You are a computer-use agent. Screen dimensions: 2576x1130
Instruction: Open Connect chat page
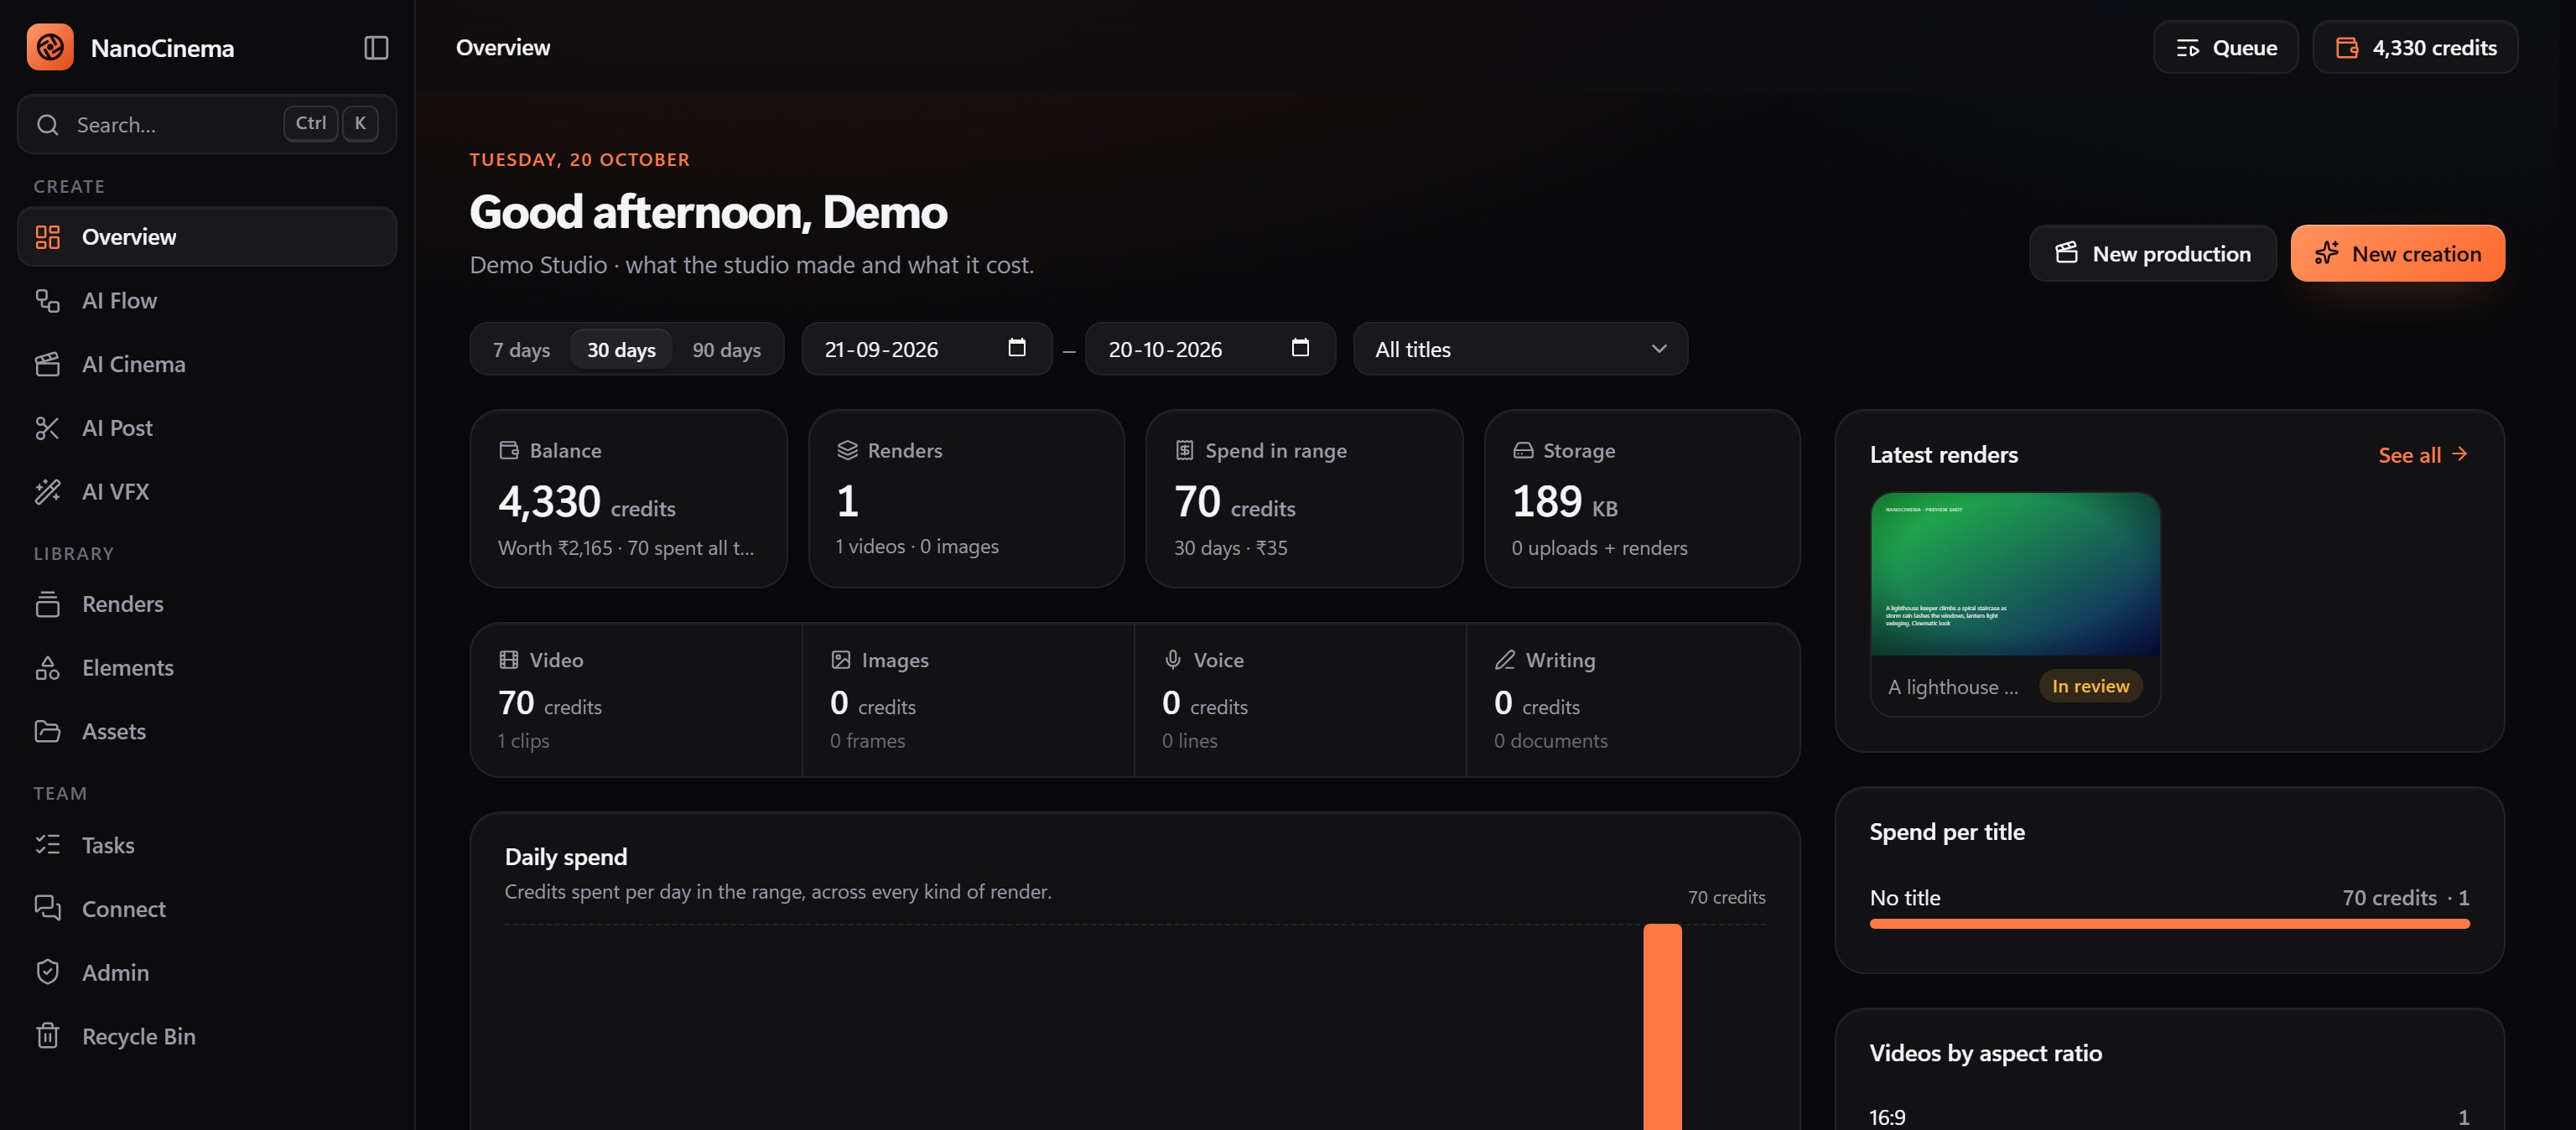[207, 908]
